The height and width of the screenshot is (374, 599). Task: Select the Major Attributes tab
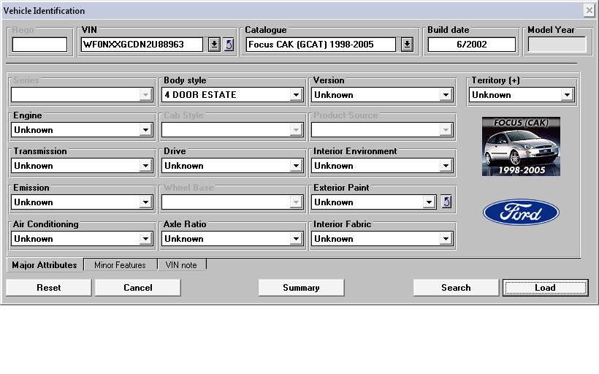(45, 265)
